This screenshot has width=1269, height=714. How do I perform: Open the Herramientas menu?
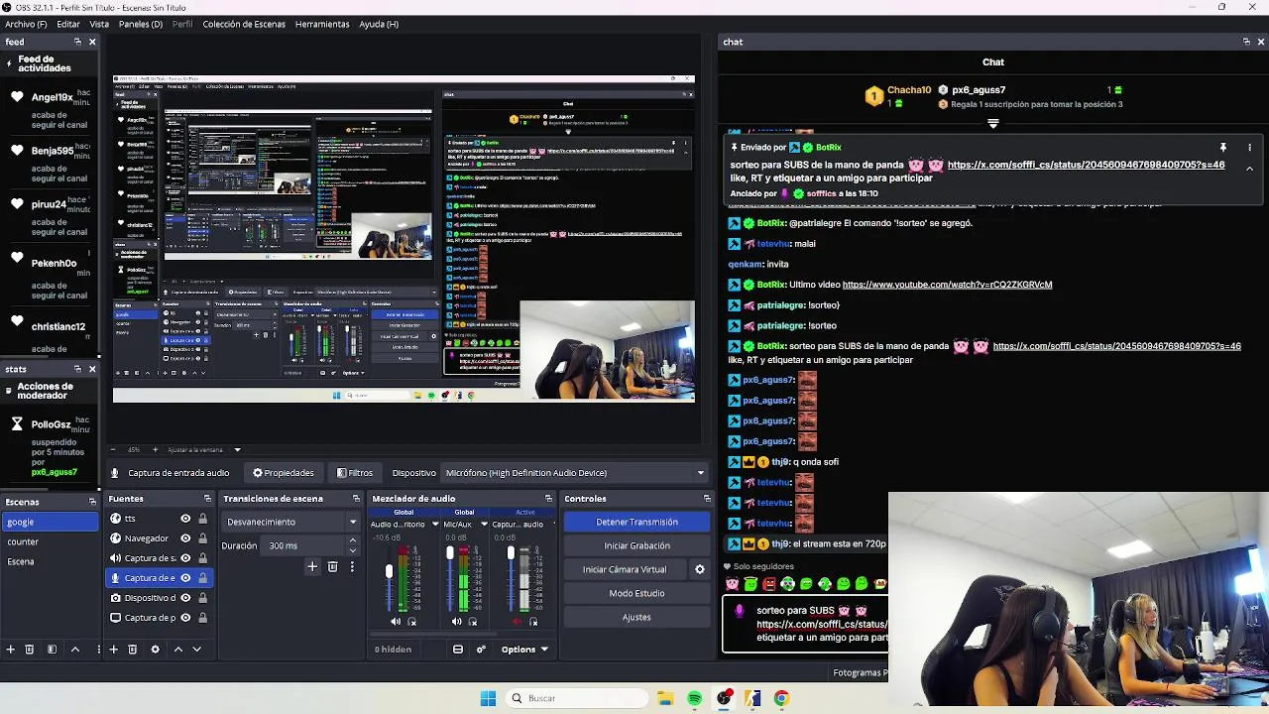tap(322, 24)
